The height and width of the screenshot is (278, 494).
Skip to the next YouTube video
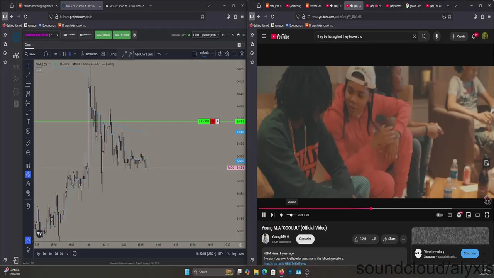[x=273, y=215]
